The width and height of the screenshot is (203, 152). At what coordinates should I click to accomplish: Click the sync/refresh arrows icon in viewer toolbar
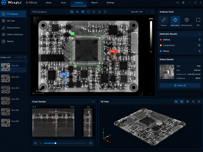tap(94, 12)
